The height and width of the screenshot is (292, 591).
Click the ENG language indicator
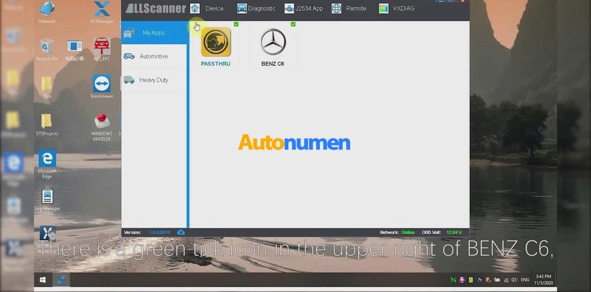(525, 280)
